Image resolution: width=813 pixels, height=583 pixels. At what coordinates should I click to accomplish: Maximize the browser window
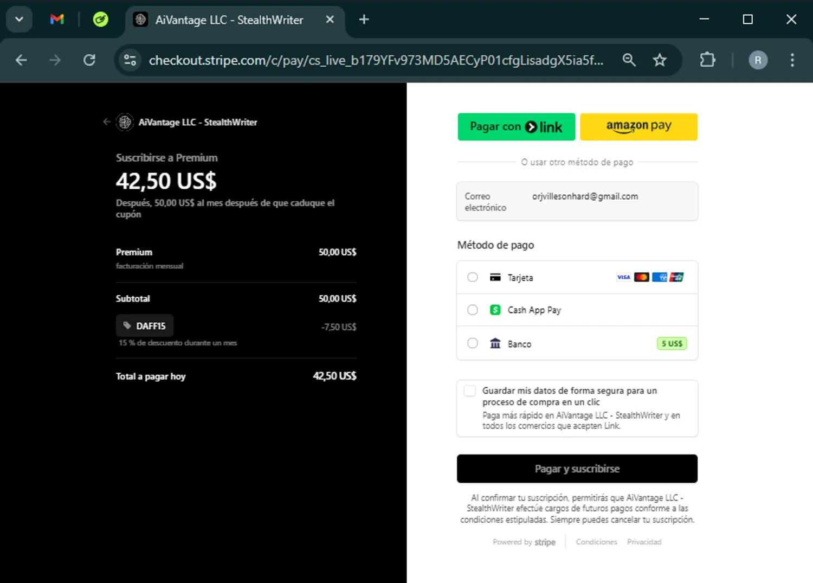(x=747, y=20)
